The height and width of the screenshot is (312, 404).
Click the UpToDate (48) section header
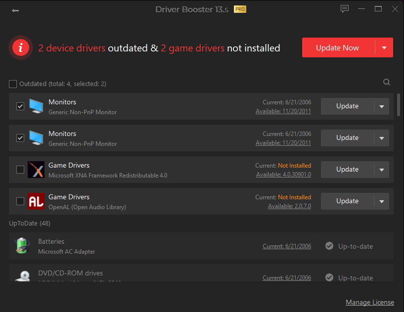click(30, 223)
